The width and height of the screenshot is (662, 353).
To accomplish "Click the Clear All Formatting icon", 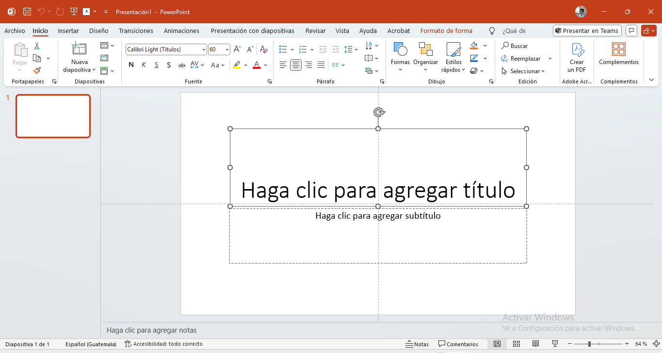I will pyautogui.click(x=263, y=49).
